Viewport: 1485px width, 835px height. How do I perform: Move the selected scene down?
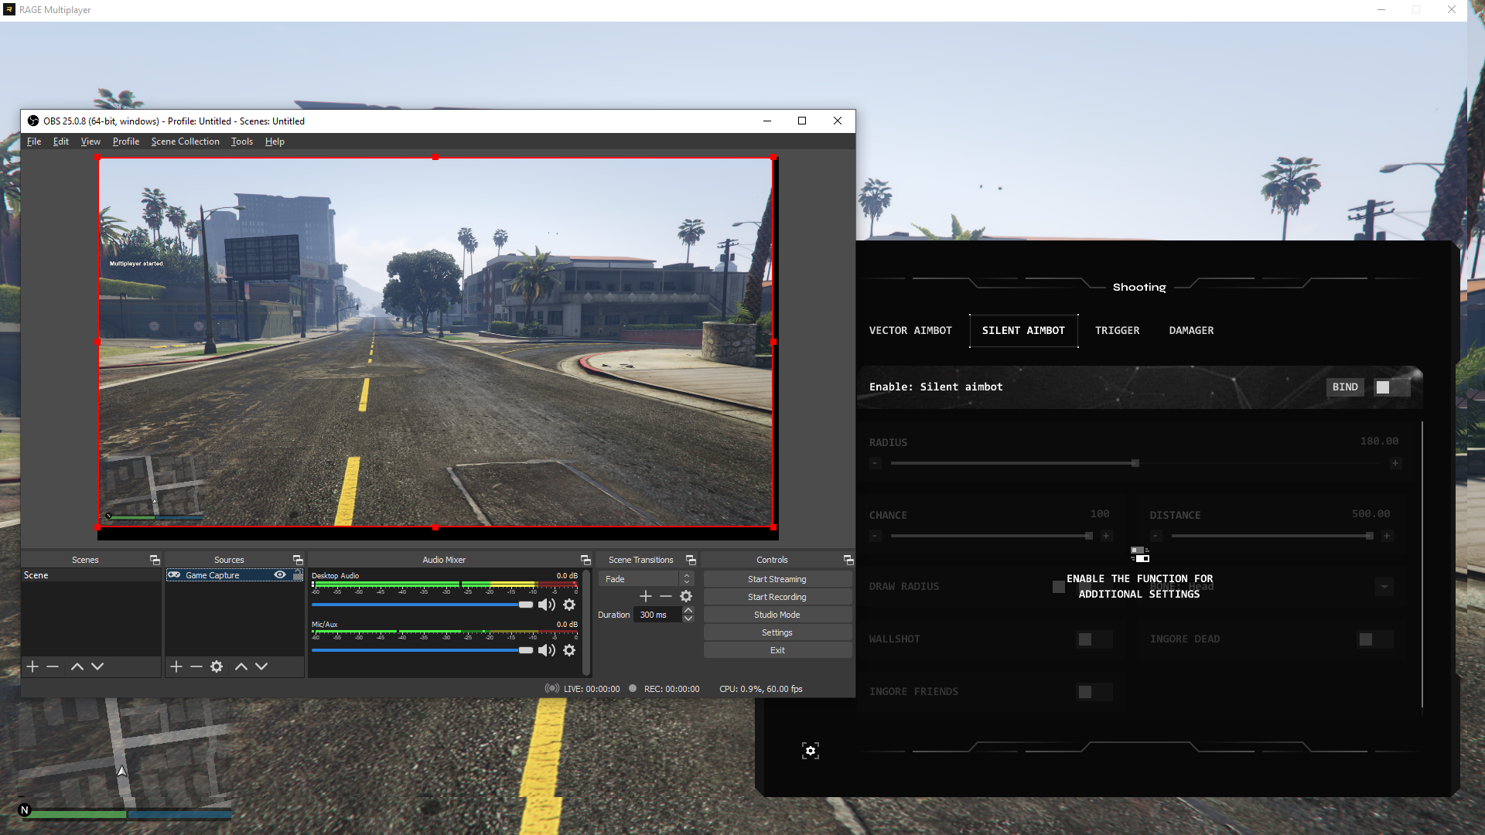(97, 666)
